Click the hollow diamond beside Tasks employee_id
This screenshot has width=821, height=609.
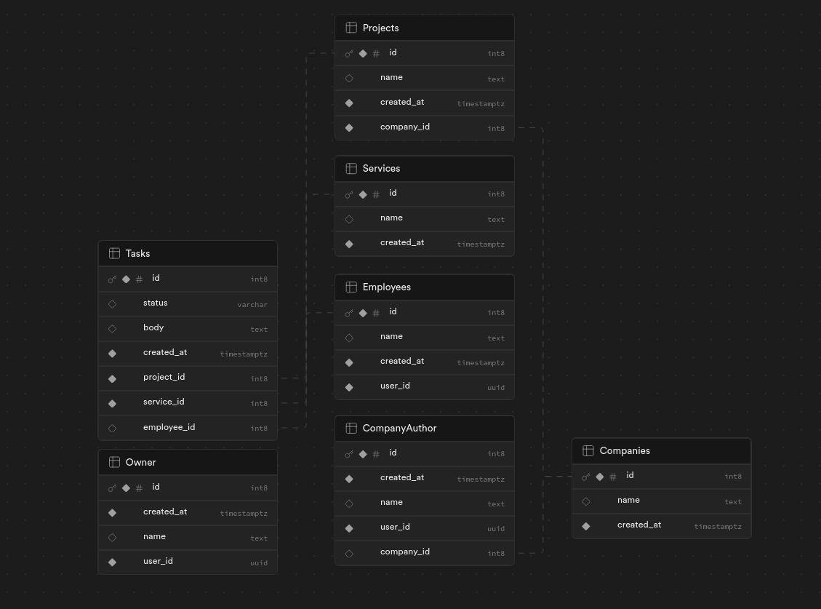click(x=112, y=428)
